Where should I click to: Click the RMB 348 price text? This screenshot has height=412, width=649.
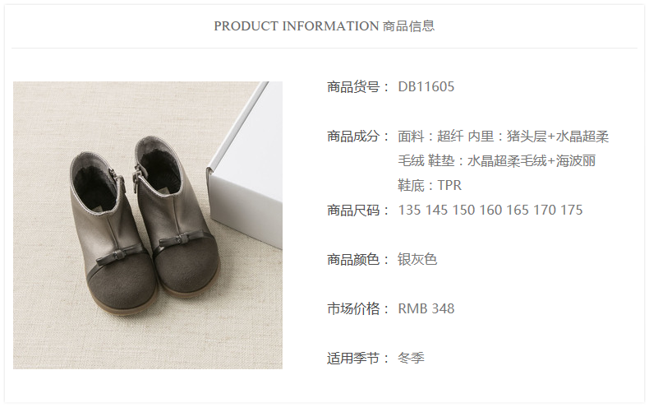coord(426,308)
